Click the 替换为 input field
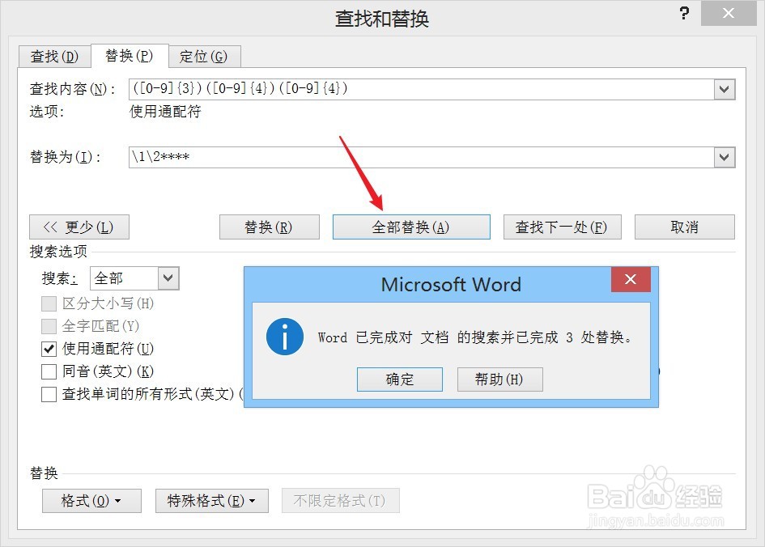This screenshot has height=547, width=765. (x=422, y=157)
